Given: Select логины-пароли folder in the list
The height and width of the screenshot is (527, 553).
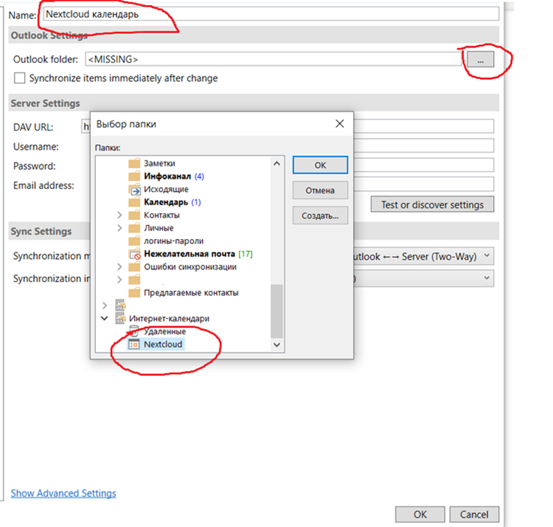Looking at the screenshot, I should tap(174, 241).
